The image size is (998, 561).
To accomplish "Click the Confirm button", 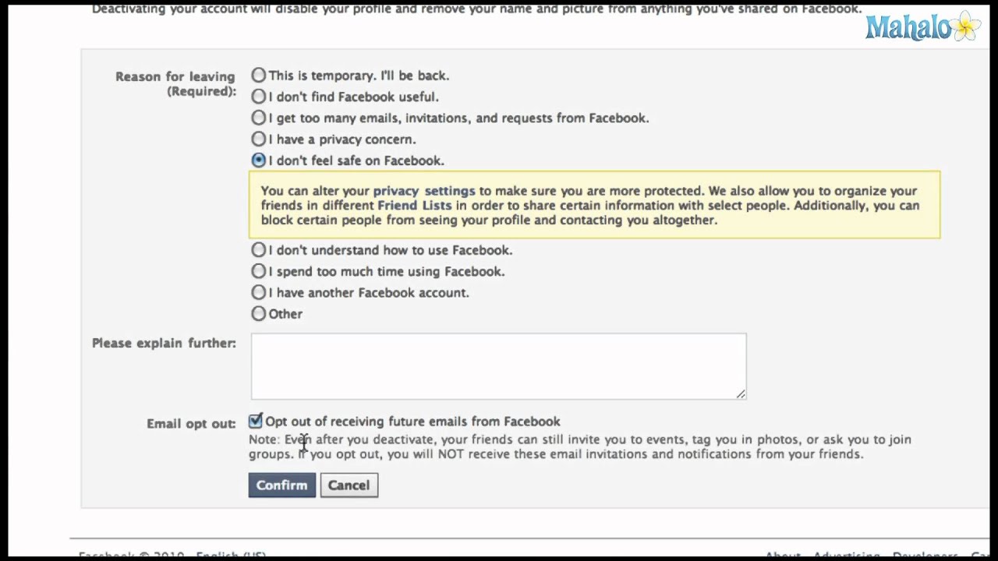I will pos(281,485).
